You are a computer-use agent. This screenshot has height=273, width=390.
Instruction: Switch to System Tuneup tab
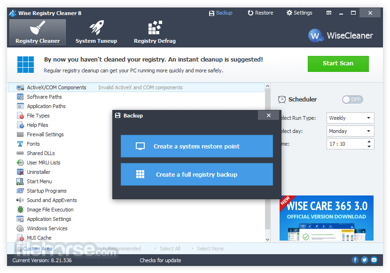point(96,32)
